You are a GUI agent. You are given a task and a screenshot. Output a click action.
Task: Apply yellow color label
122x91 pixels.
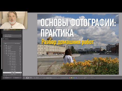point(71,78)
